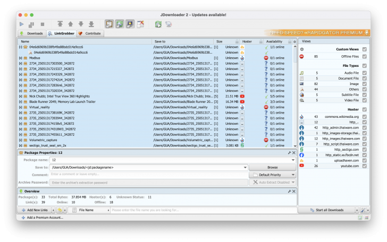The height and width of the screenshot is (242, 387).
Task: Open table column settings gear icon
Action: click(295, 41)
